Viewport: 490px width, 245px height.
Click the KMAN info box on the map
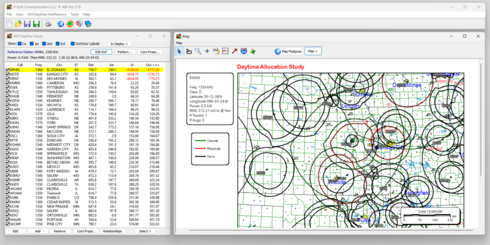pyautogui.click(x=210, y=99)
